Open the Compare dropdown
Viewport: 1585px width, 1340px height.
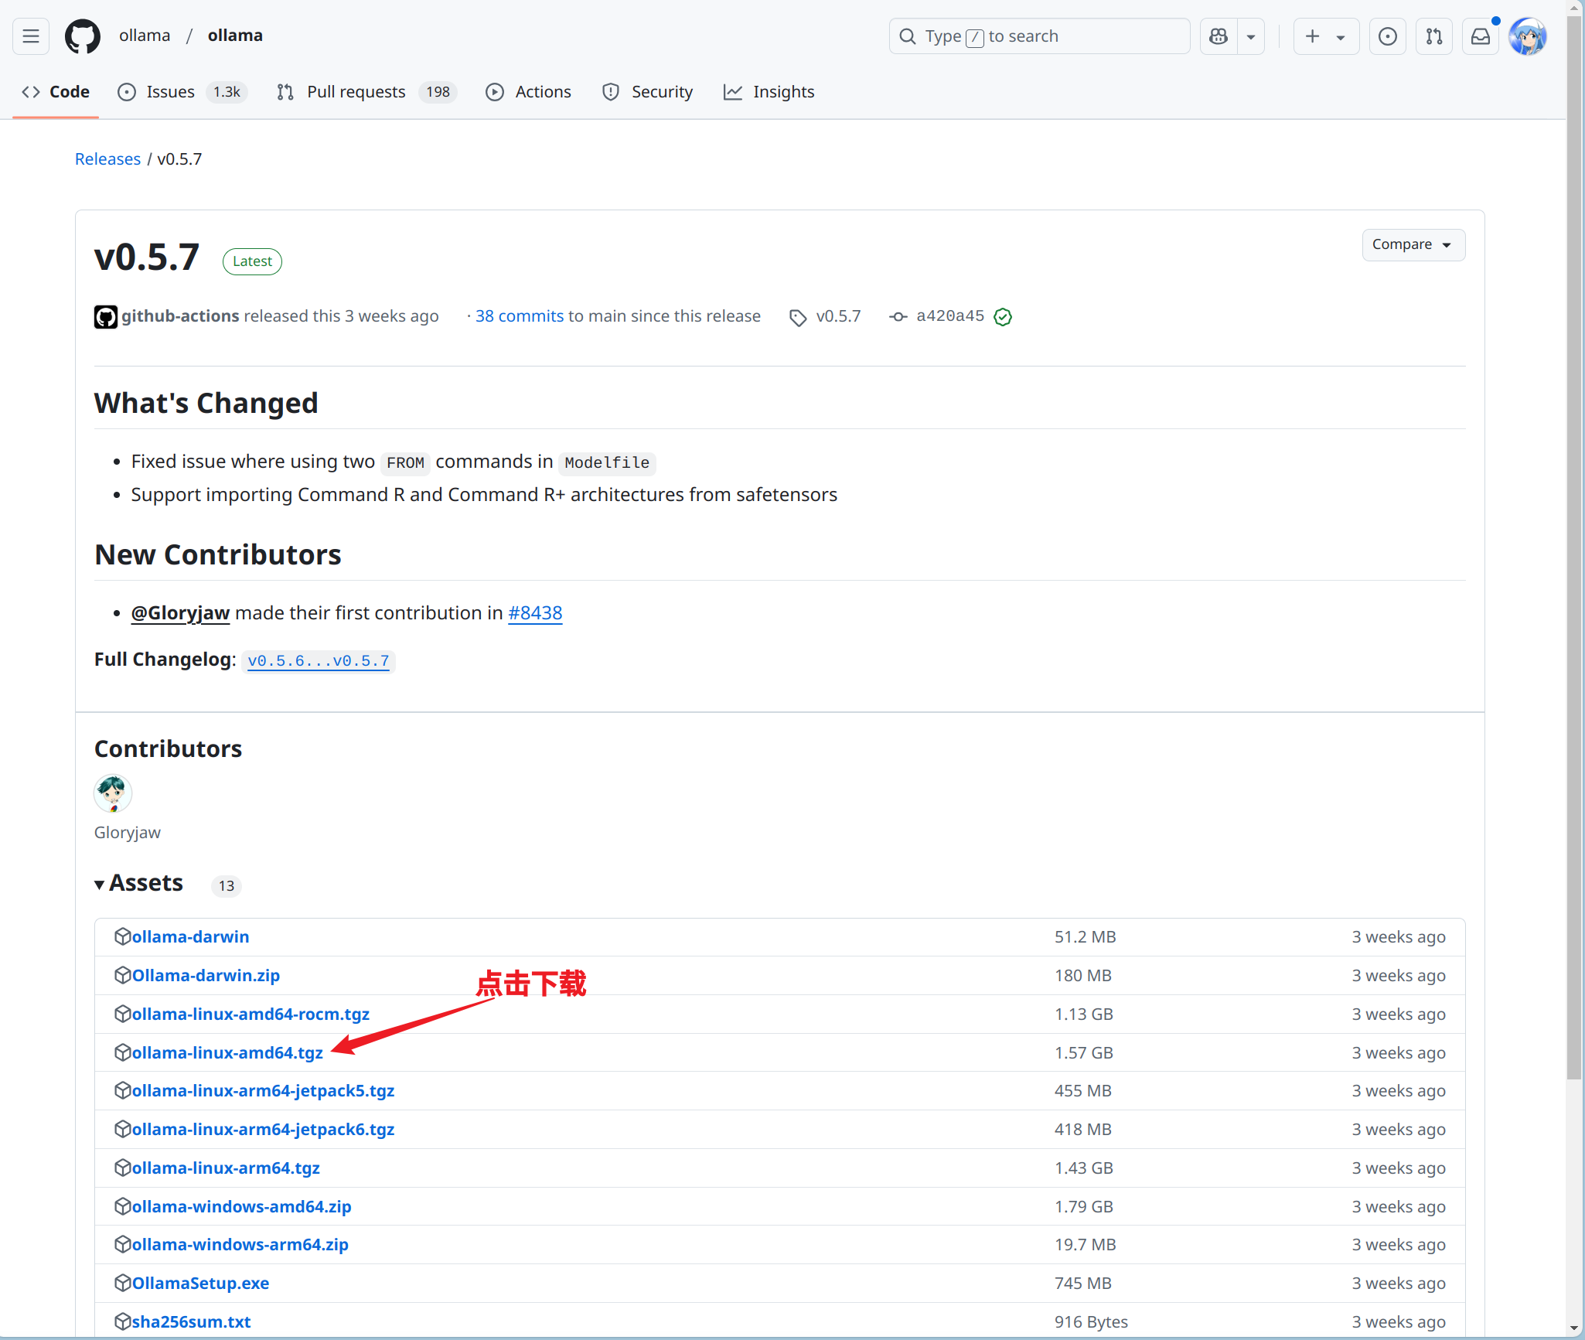pos(1413,245)
